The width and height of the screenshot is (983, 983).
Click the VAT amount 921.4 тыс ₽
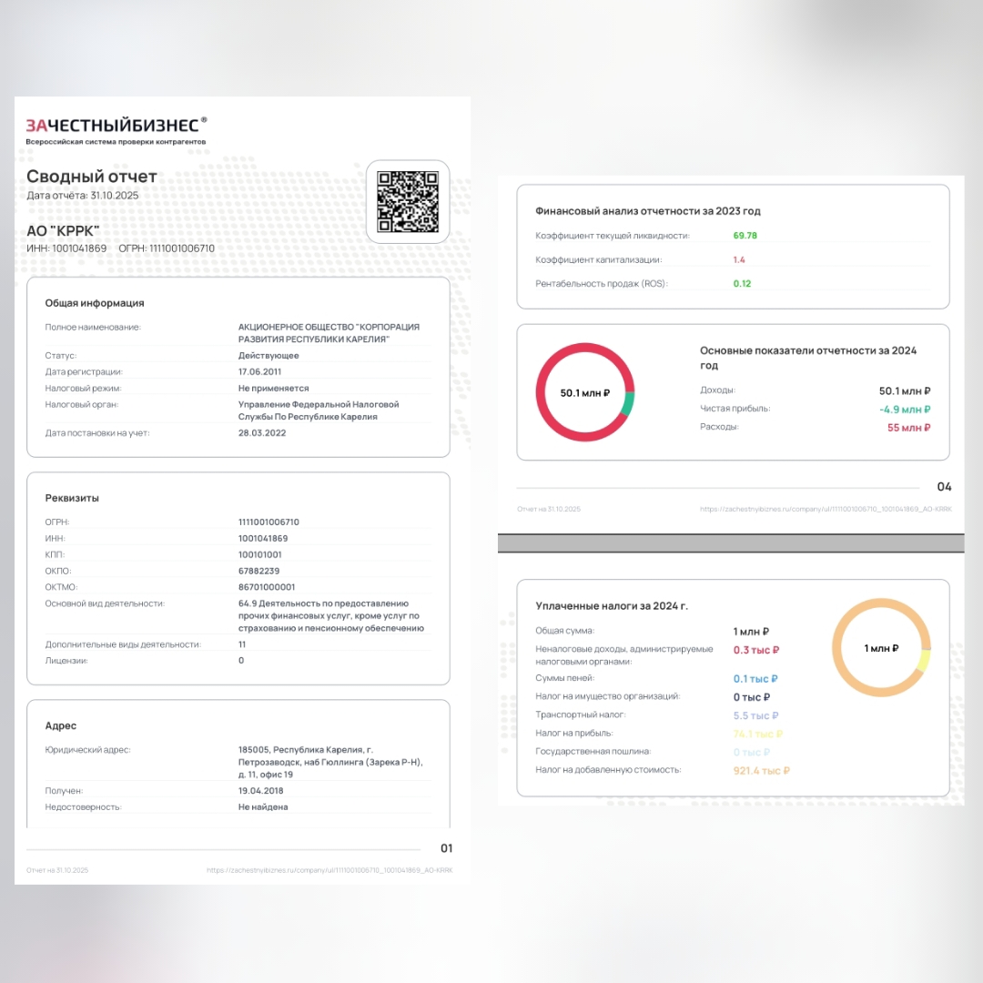click(762, 771)
